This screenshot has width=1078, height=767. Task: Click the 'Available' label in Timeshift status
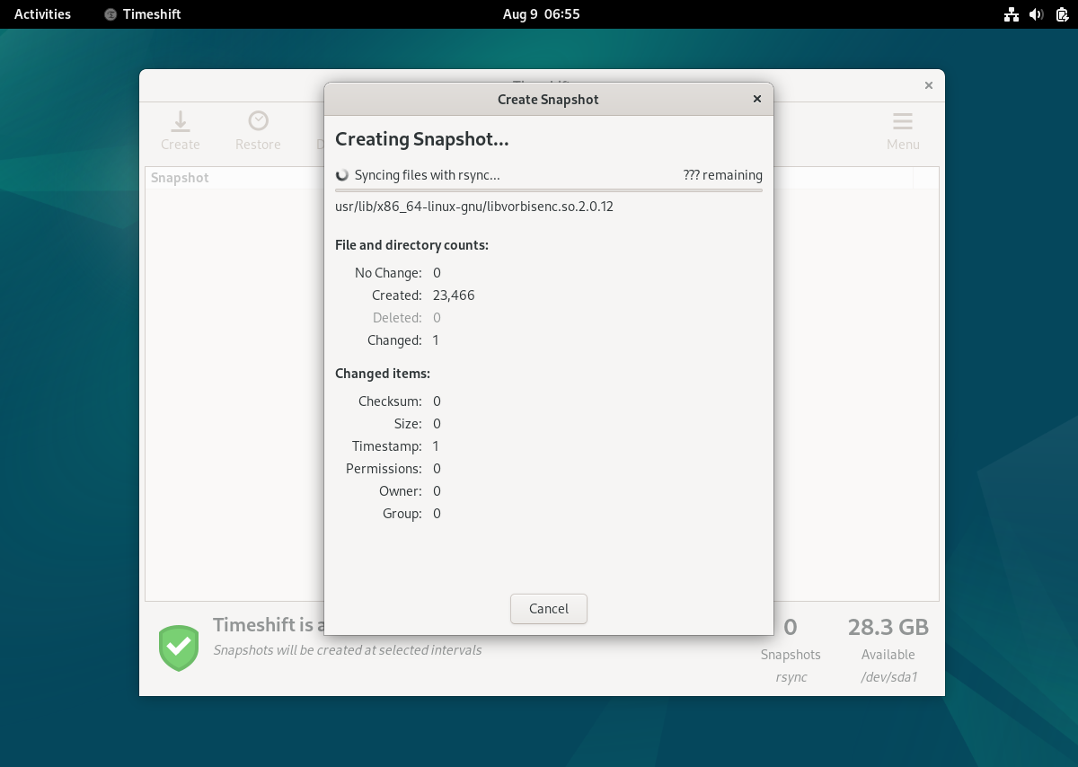pyautogui.click(x=888, y=655)
